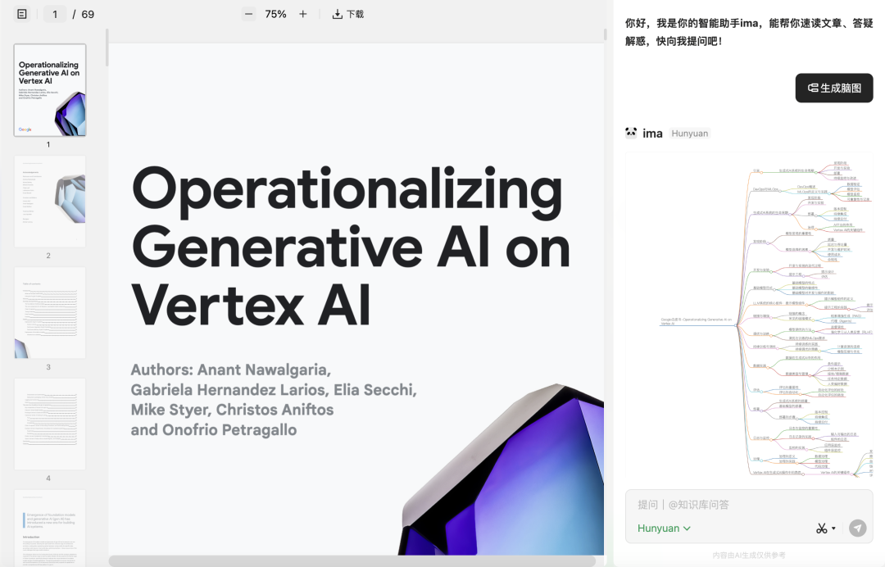Click the zoom in plus icon

pyautogui.click(x=303, y=14)
